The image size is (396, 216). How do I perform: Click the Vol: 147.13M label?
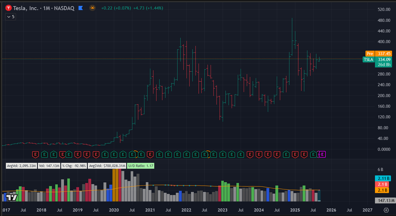pyautogui.click(x=49, y=166)
